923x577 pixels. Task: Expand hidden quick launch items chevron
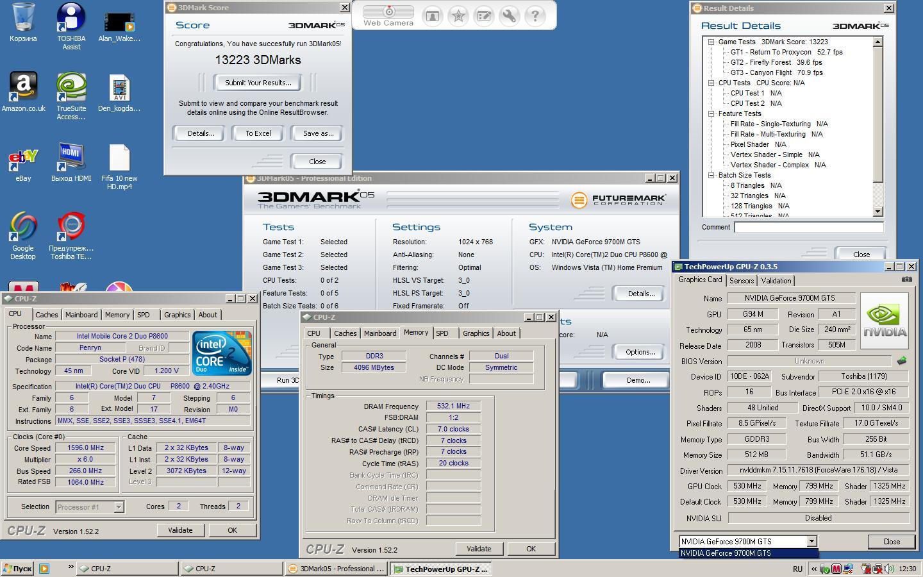tap(71, 567)
